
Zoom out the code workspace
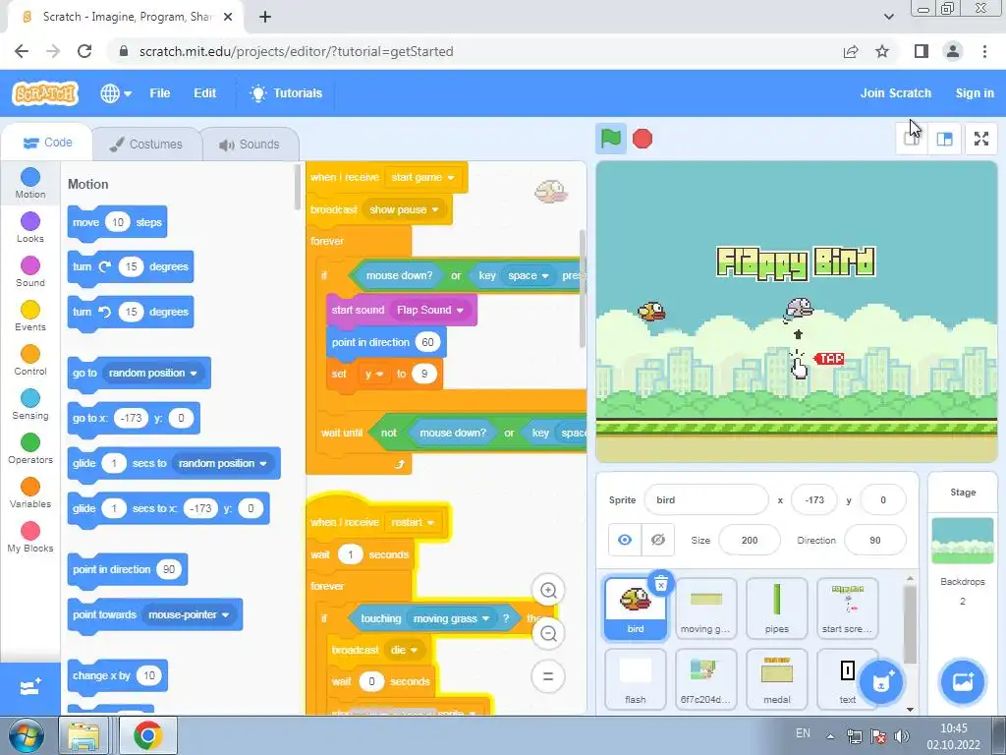(x=548, y=634)
